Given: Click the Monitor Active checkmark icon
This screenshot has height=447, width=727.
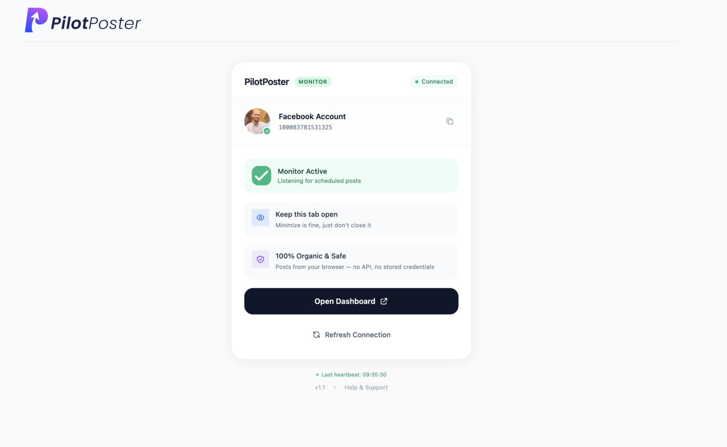Looking at the screenshot, I should click(262, 175).
